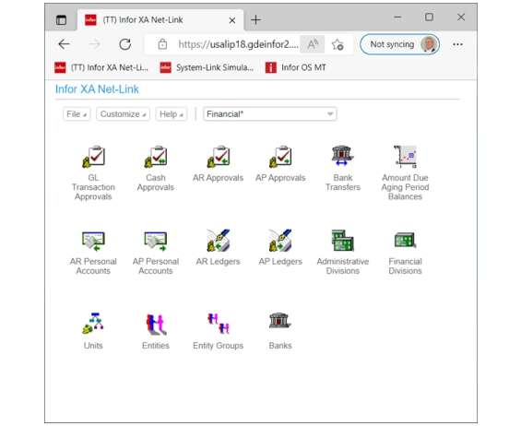Open the Cash Approvals icon
This screenshot has width=521, height=426.
(156, 157)
